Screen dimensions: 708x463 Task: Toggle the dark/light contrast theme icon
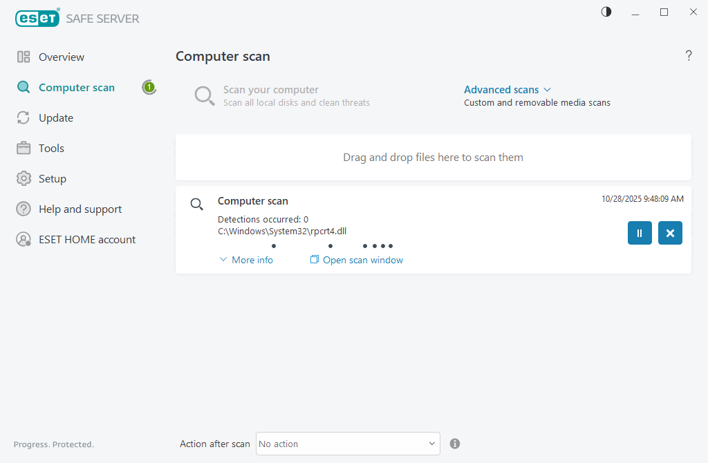click(606, 12)
